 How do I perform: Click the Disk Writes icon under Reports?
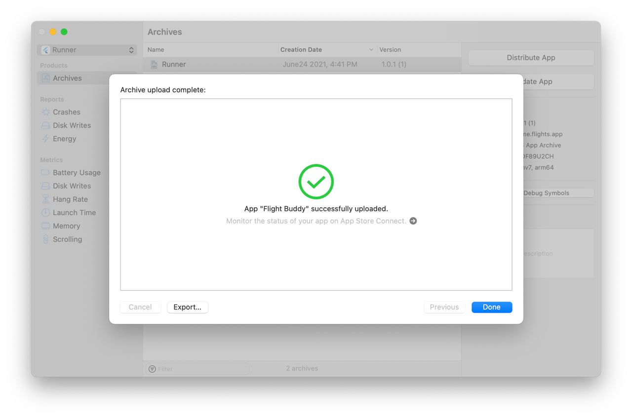pyautogui.click(x=45, y=125)
